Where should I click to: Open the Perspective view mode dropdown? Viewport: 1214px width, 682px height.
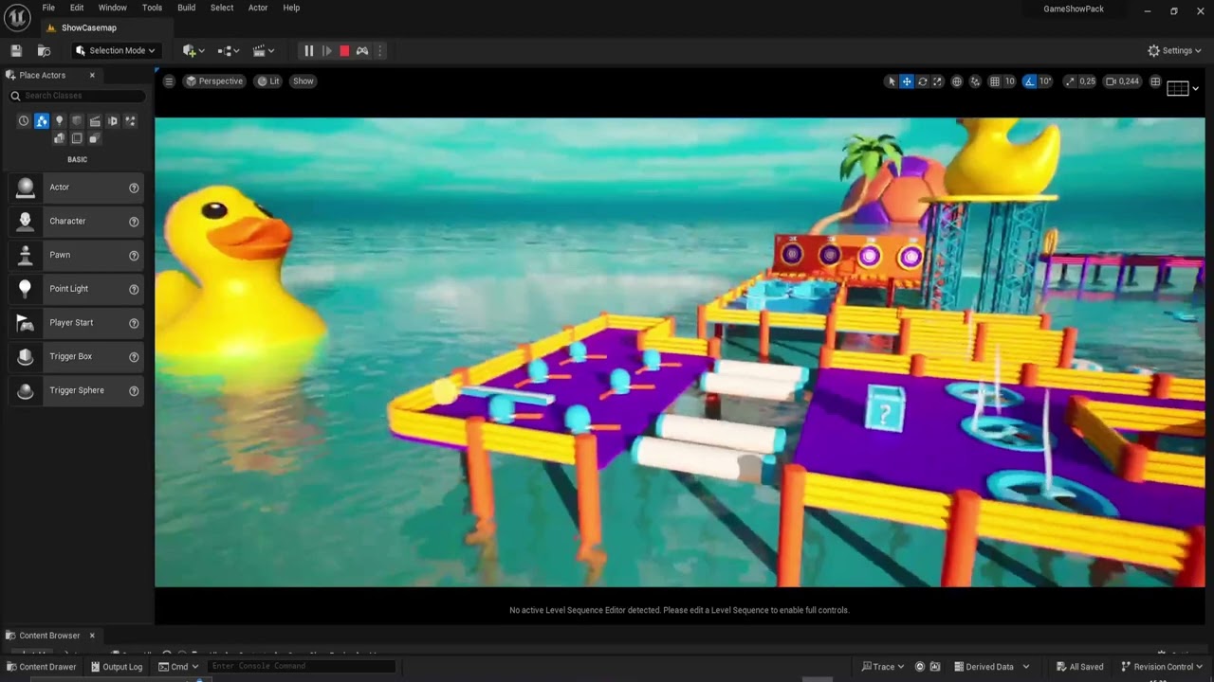[x=214, y=81]
